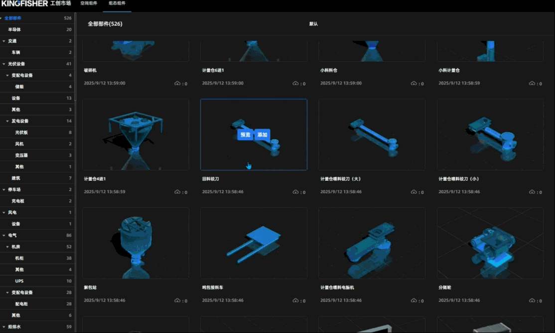The width and height of the screenshot is (555, 333).
Task: Switch to the 空间组件 tab
Action: 89,3
